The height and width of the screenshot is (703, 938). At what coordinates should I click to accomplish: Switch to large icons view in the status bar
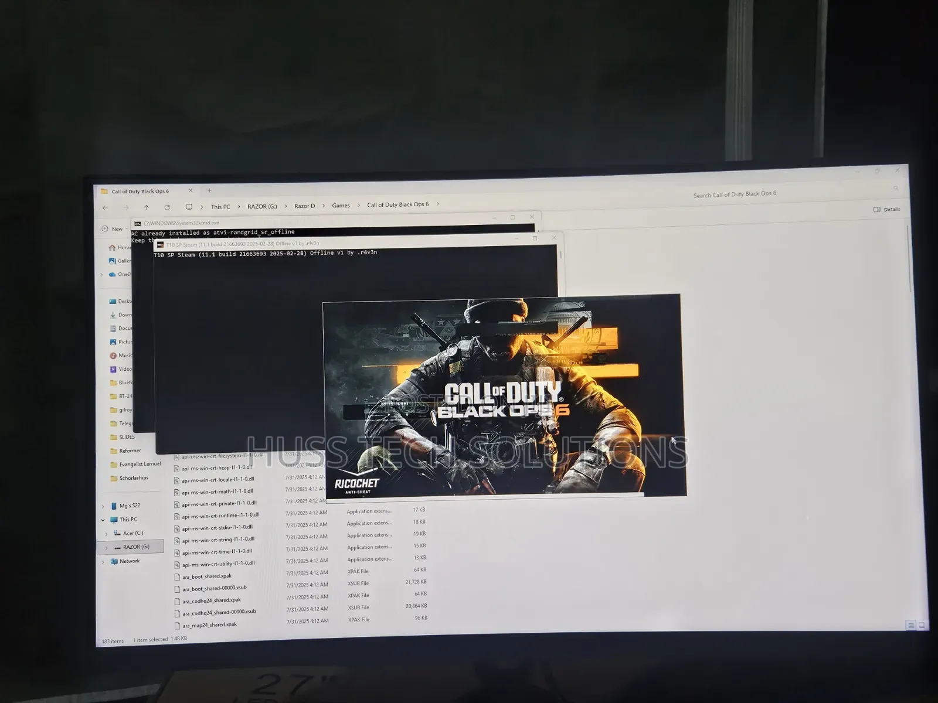[x=922, y=626]
